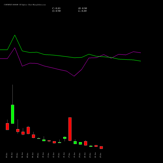Select the open value 'O: 0.90'
The width and height of the screenshot is (163, 163).
[x=56, y=11]
